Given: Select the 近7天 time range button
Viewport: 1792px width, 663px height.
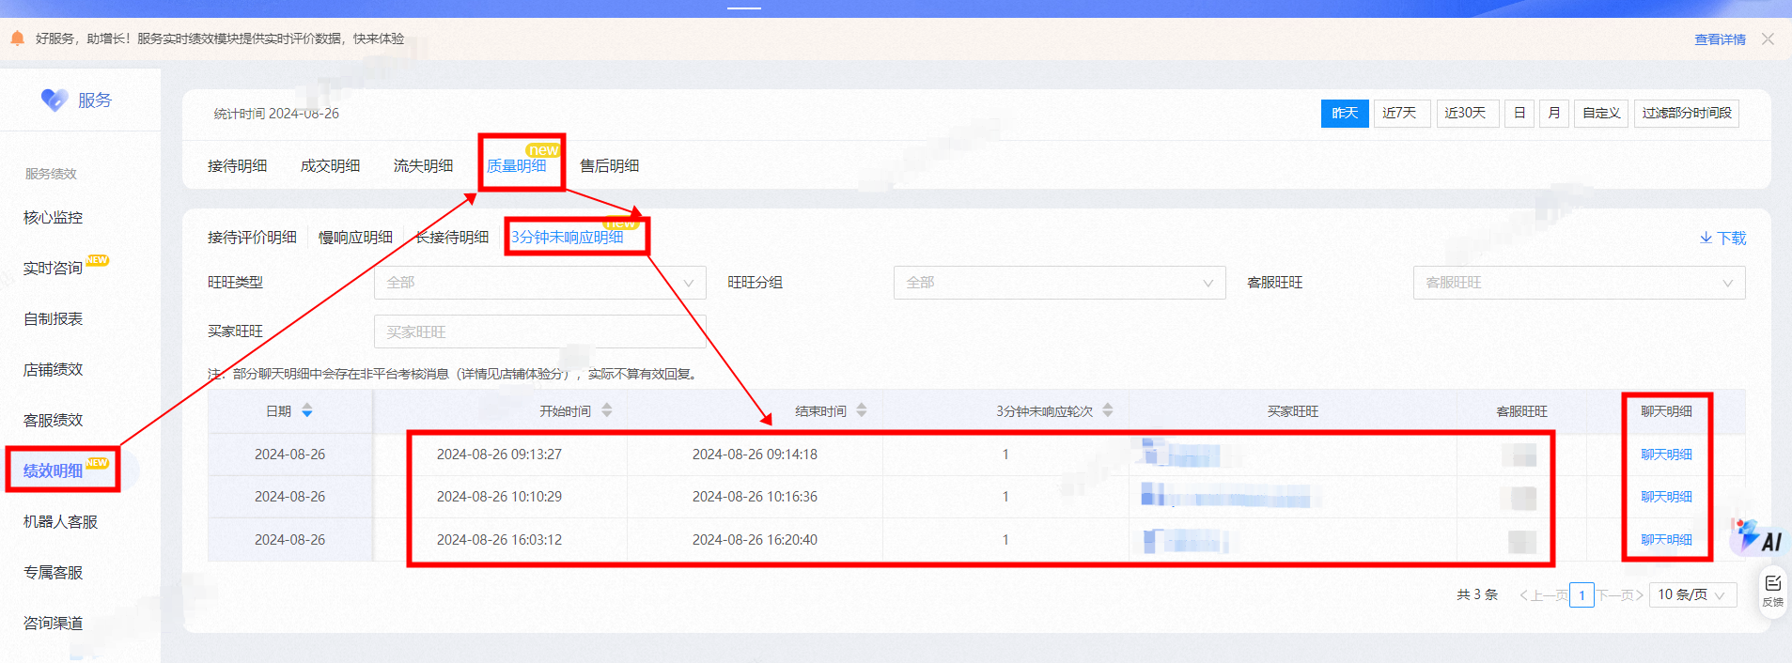Looking at the screenshot, I should 1401,113.
